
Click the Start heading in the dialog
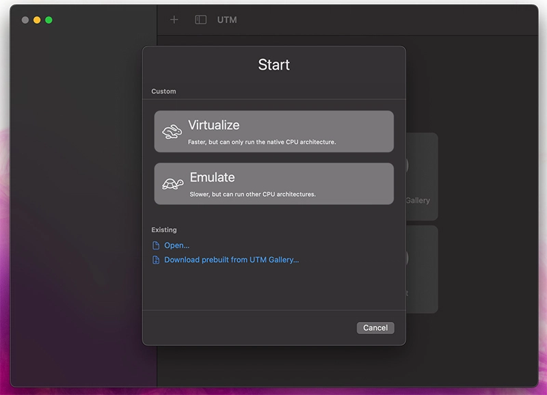coord(274,65)
